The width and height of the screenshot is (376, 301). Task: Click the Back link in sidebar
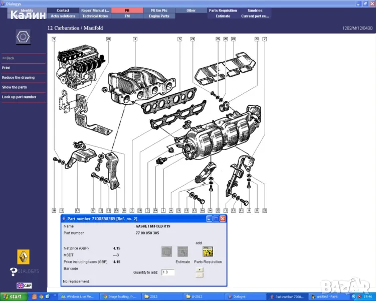(x=9, y=58)
